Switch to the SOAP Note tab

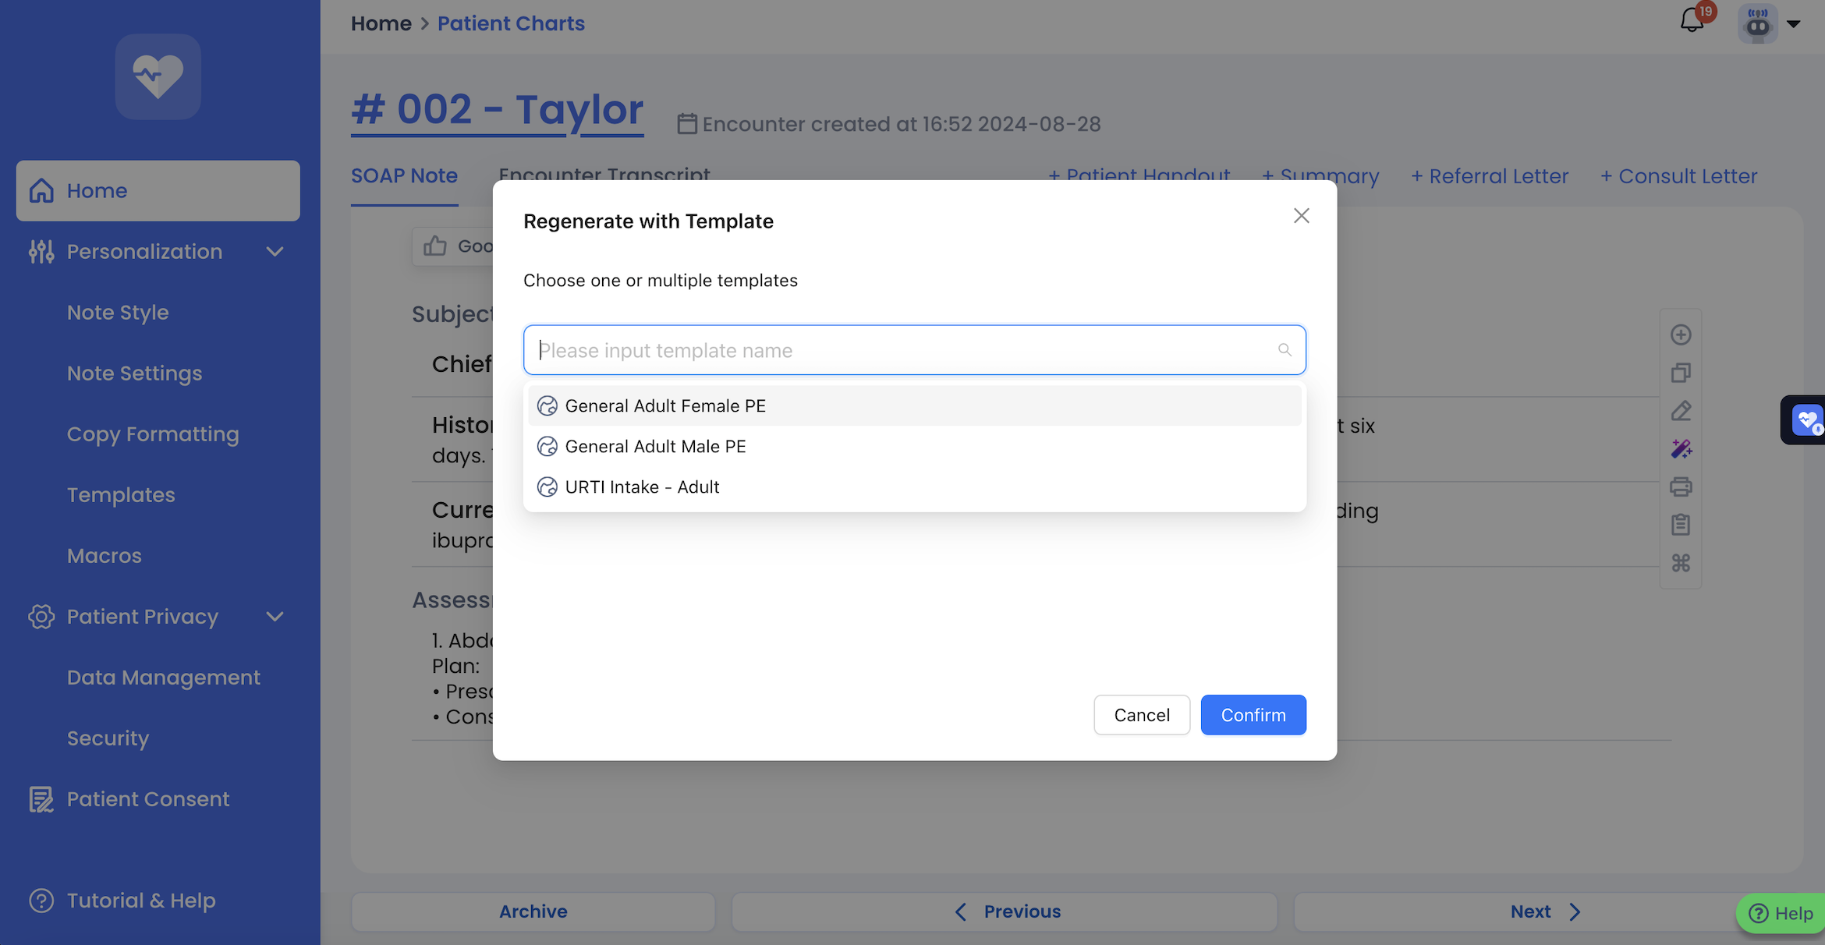point(404,176)
